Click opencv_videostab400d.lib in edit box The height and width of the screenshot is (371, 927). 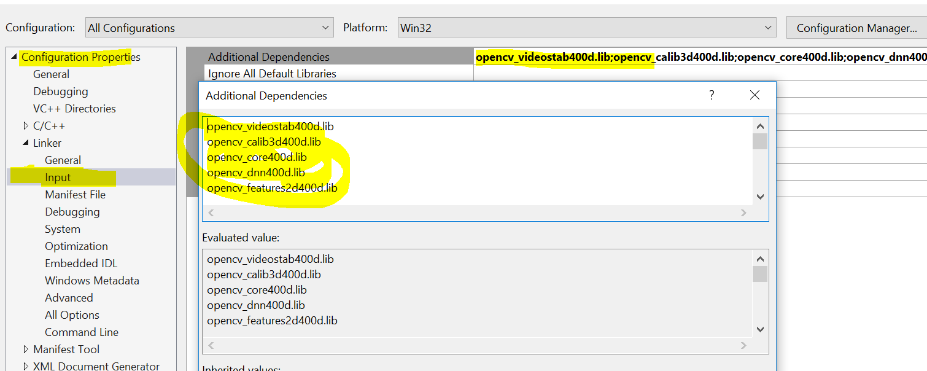[271, 127]
